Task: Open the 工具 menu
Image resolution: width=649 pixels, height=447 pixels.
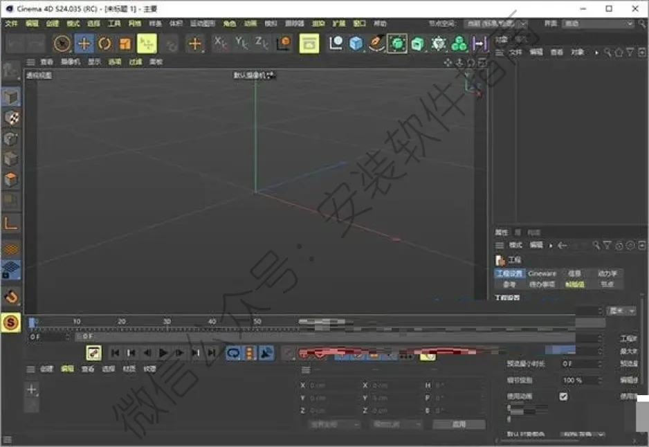Action: point(114,24)
